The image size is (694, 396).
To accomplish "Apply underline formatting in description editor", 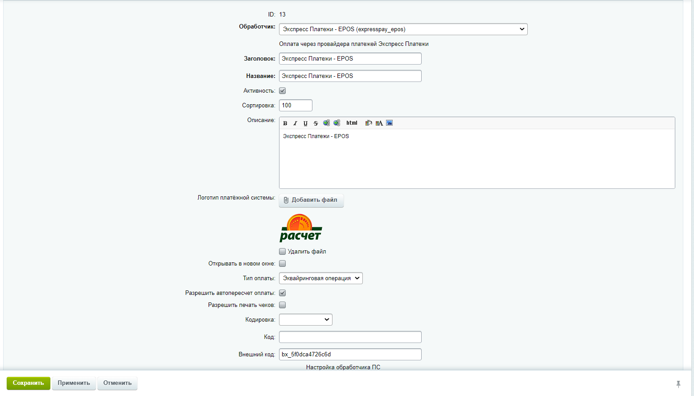I will click(x=305, y=123).
